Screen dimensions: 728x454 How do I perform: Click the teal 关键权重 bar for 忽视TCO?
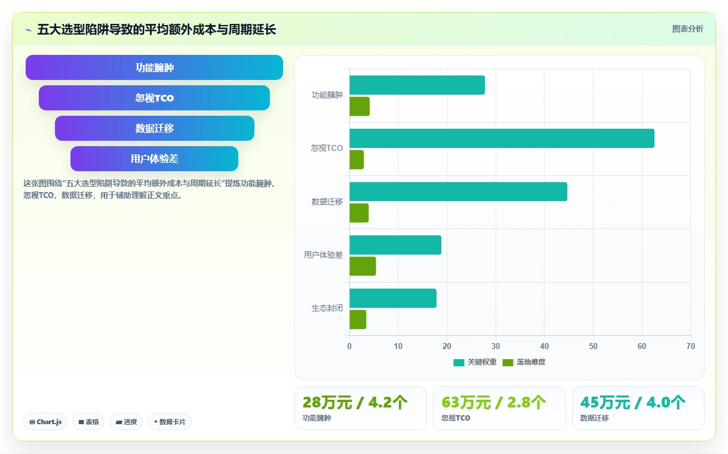[x=502, y=138]
